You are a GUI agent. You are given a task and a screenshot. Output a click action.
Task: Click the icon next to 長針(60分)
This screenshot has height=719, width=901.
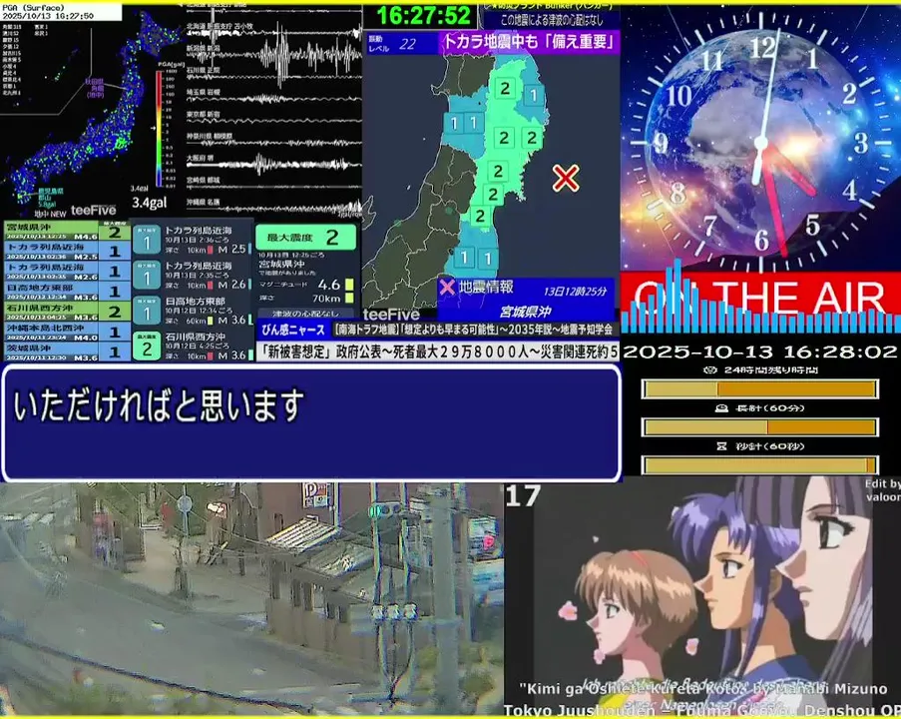(x=721, y=407)
